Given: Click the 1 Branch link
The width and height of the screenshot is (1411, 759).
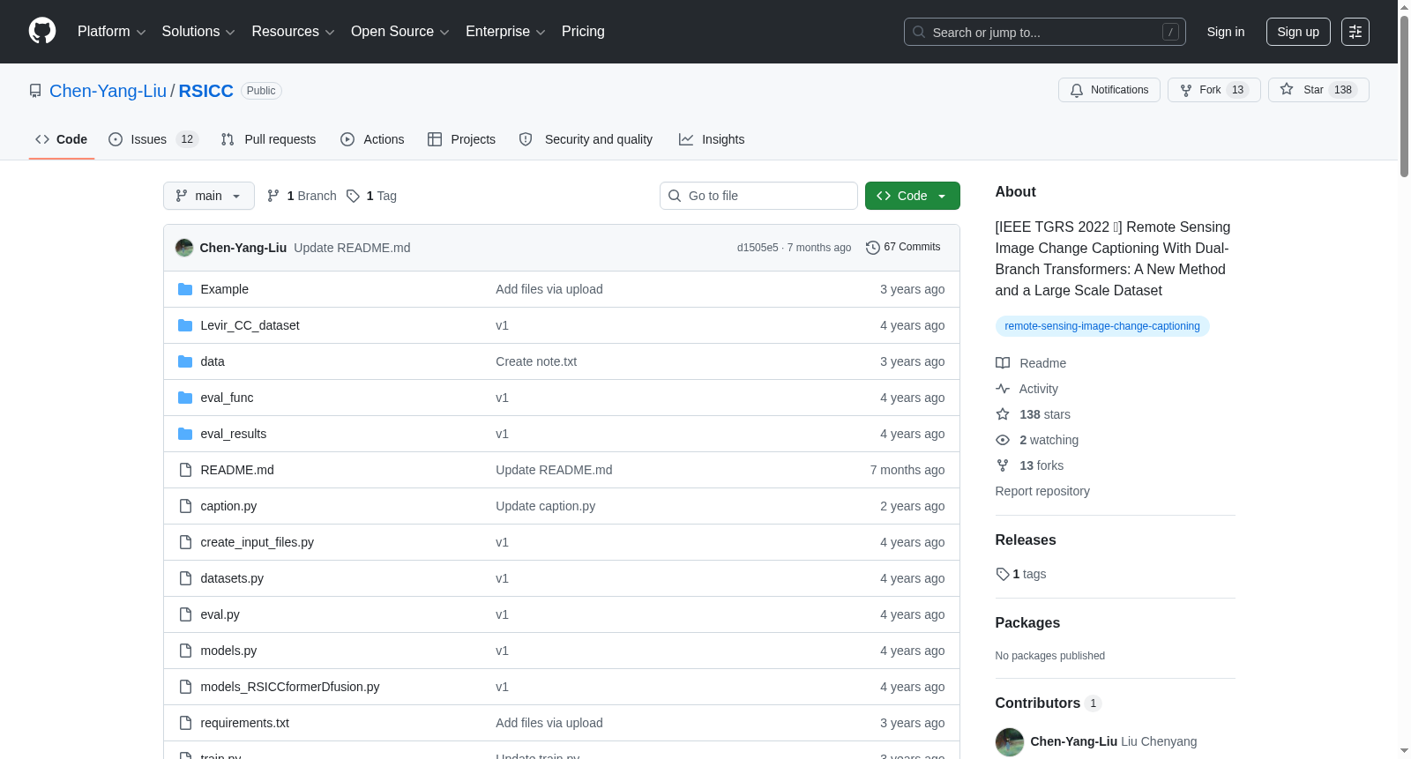Looking at the screenshot, I should 302,196.
